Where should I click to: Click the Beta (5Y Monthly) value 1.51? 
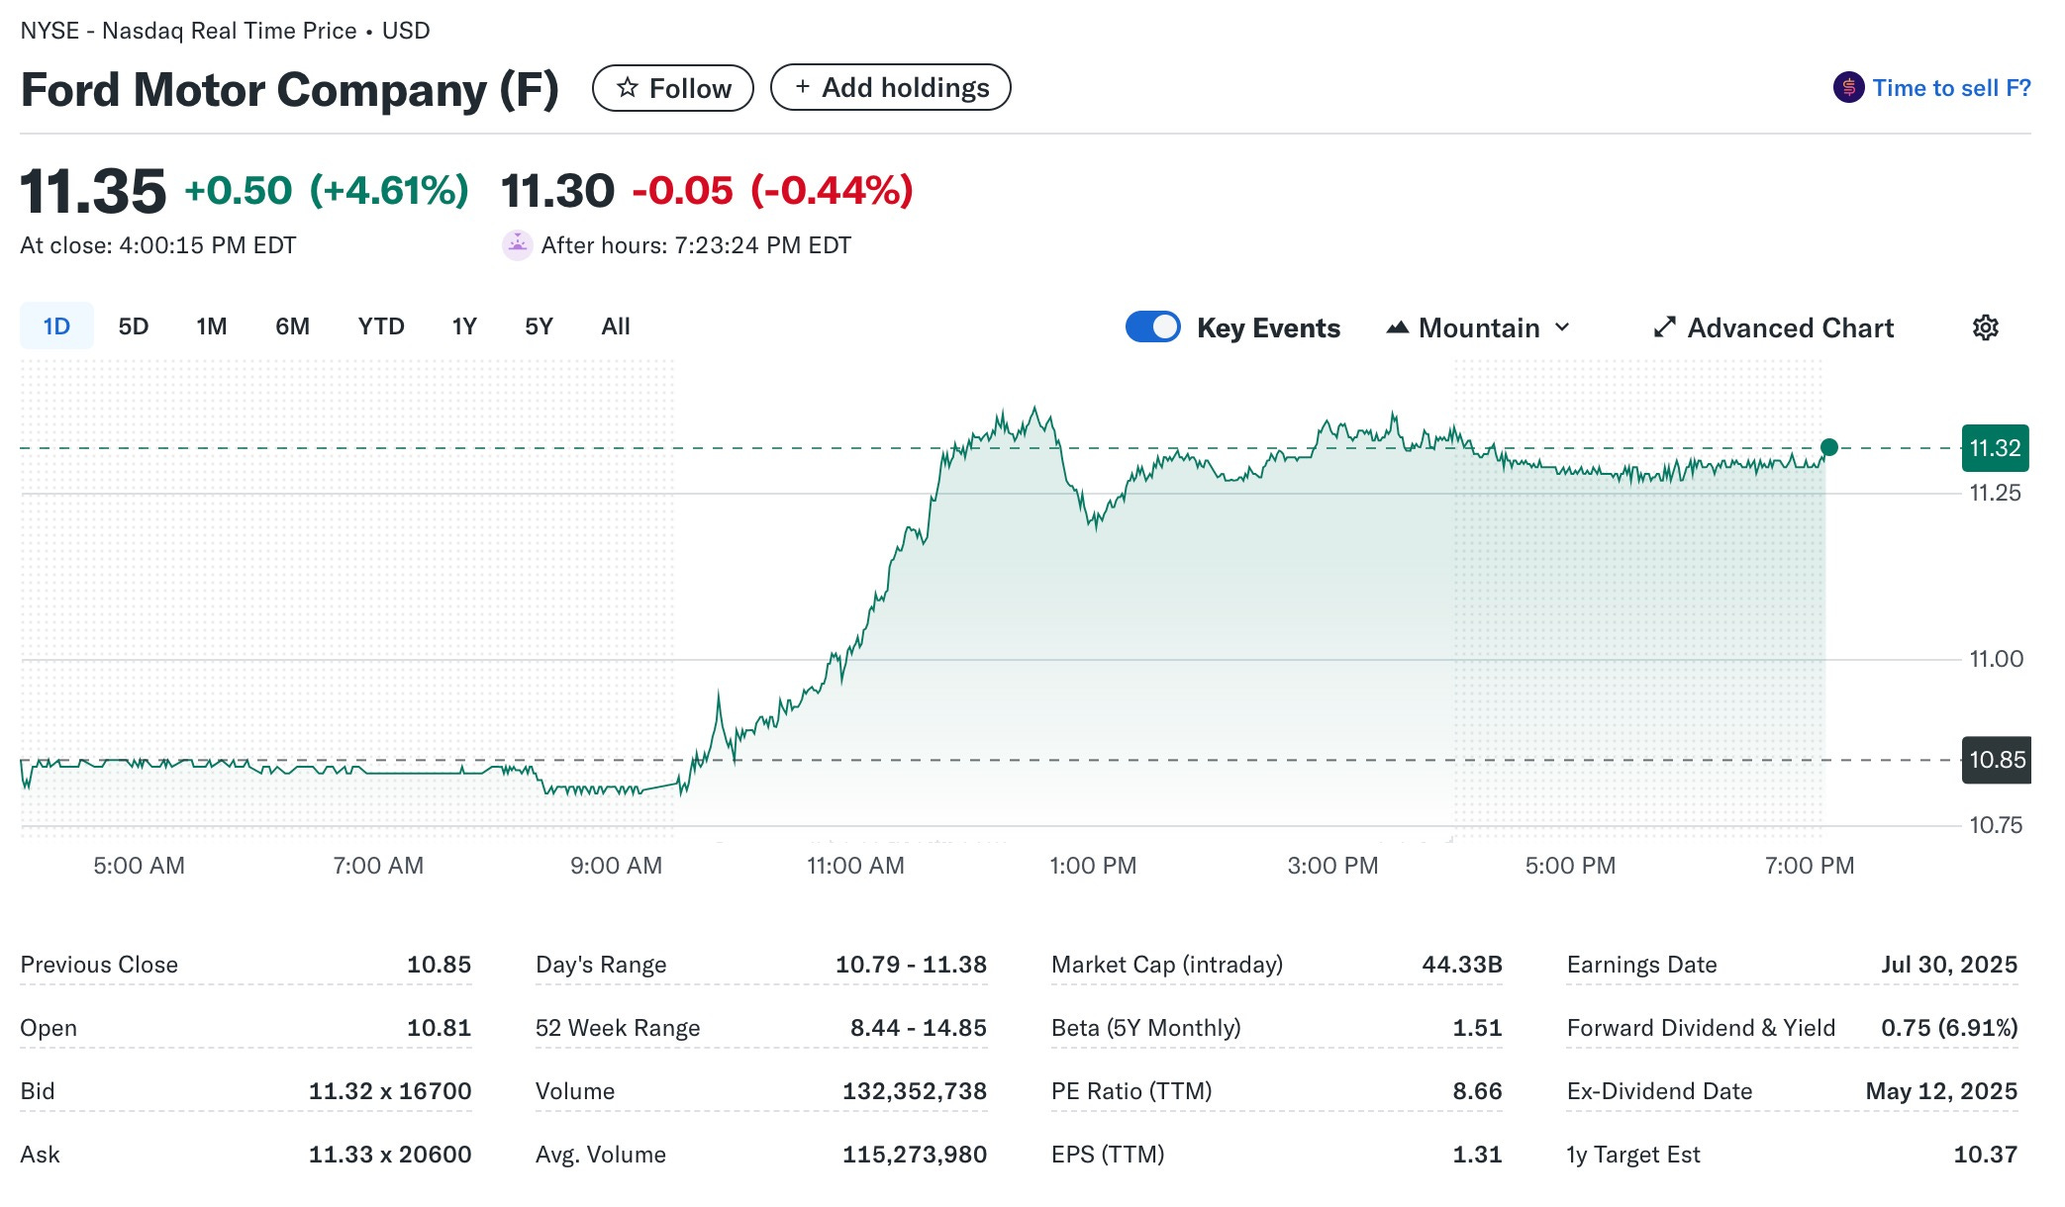[x=1477, y=1028]
